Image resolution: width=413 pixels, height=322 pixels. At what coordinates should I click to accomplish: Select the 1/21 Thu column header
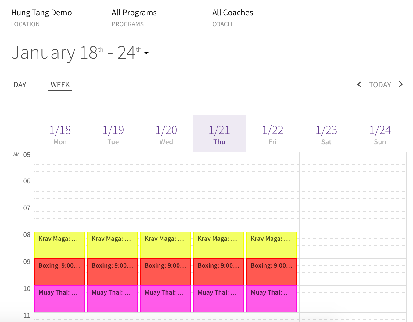pos(219,134)
